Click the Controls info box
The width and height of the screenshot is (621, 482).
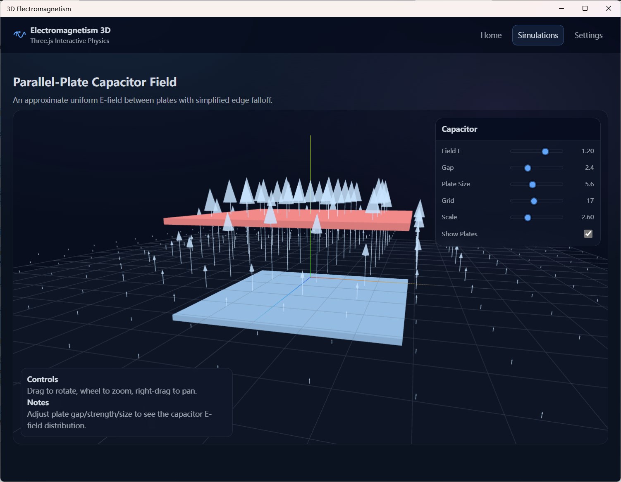point(124,403)
